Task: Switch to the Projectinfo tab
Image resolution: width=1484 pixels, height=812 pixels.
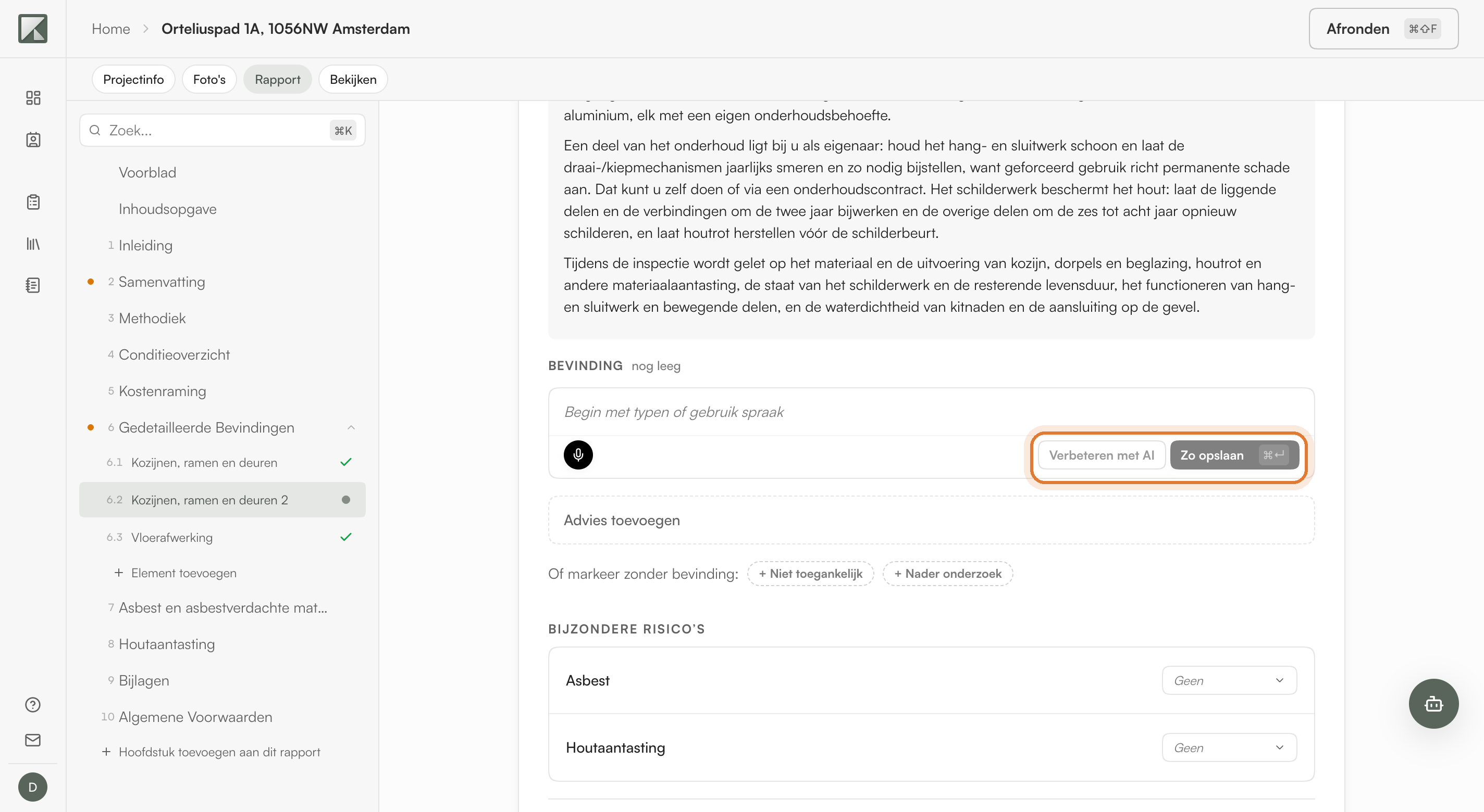Action: [x=133, y=80]
